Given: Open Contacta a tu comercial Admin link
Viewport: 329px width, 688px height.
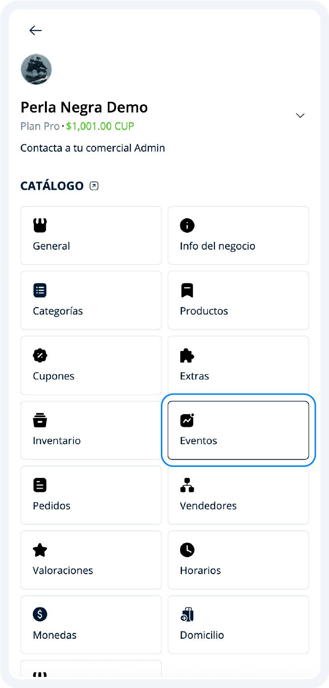Looking at the screenshot, I should click(x=92, y=148).
